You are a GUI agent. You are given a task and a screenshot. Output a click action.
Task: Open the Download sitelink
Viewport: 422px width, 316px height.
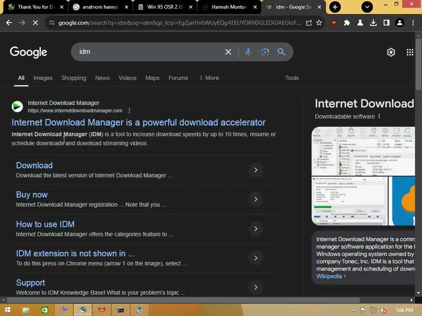pos(34,165)
